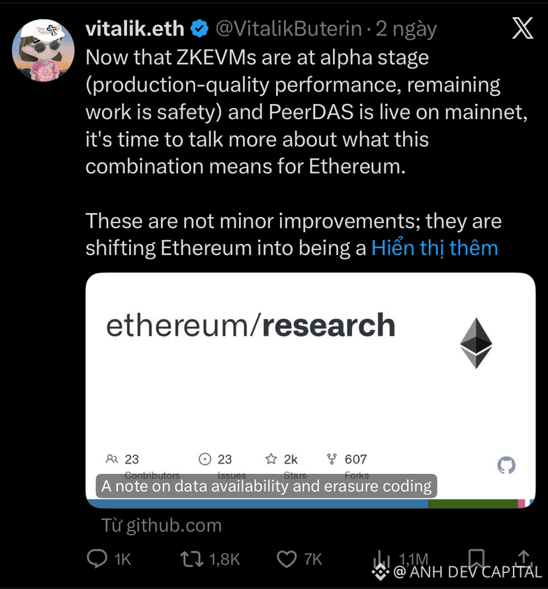Open the @VitalikButerin handle
Viewport: 548px width, 589px height.
click(x=289, y=28)
